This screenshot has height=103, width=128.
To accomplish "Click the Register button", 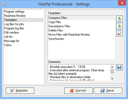I will pyautogui.click(x=20, y=91).
